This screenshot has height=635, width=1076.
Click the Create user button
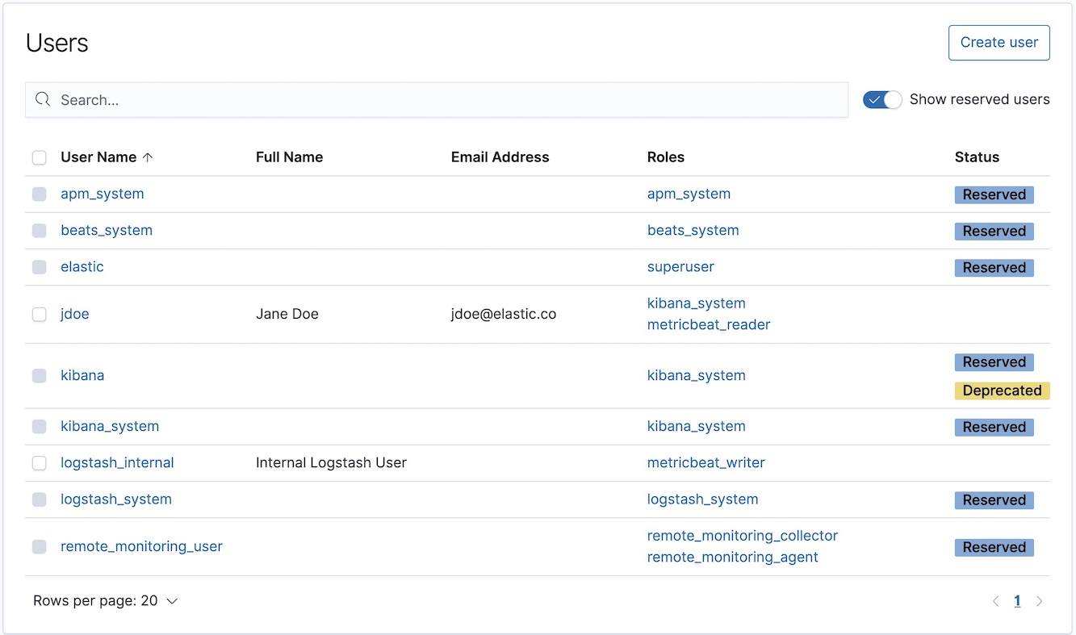point(999,42)
